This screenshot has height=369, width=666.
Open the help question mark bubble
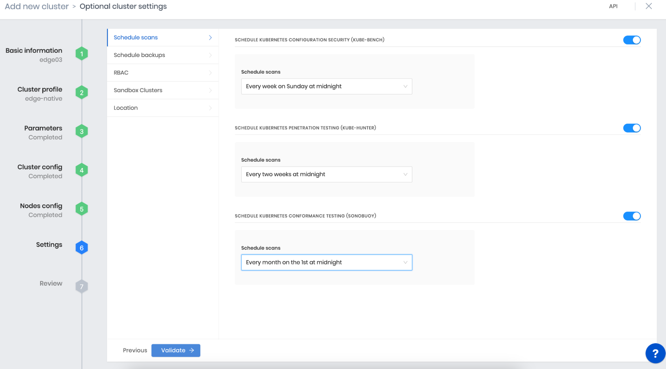click(x=655, y=353)
